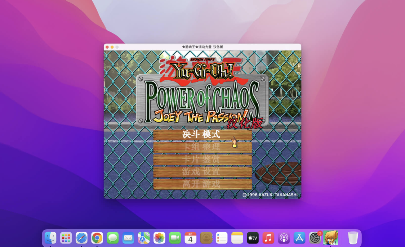Start the 决斗模式 duel mode
The image size is (405, 247).
tap(202, 135)
